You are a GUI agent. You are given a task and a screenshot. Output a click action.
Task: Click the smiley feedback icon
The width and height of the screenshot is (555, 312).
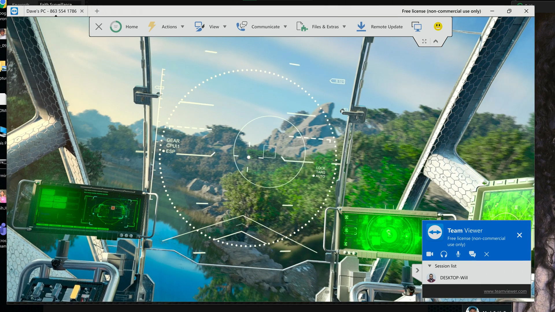point(438,26)
